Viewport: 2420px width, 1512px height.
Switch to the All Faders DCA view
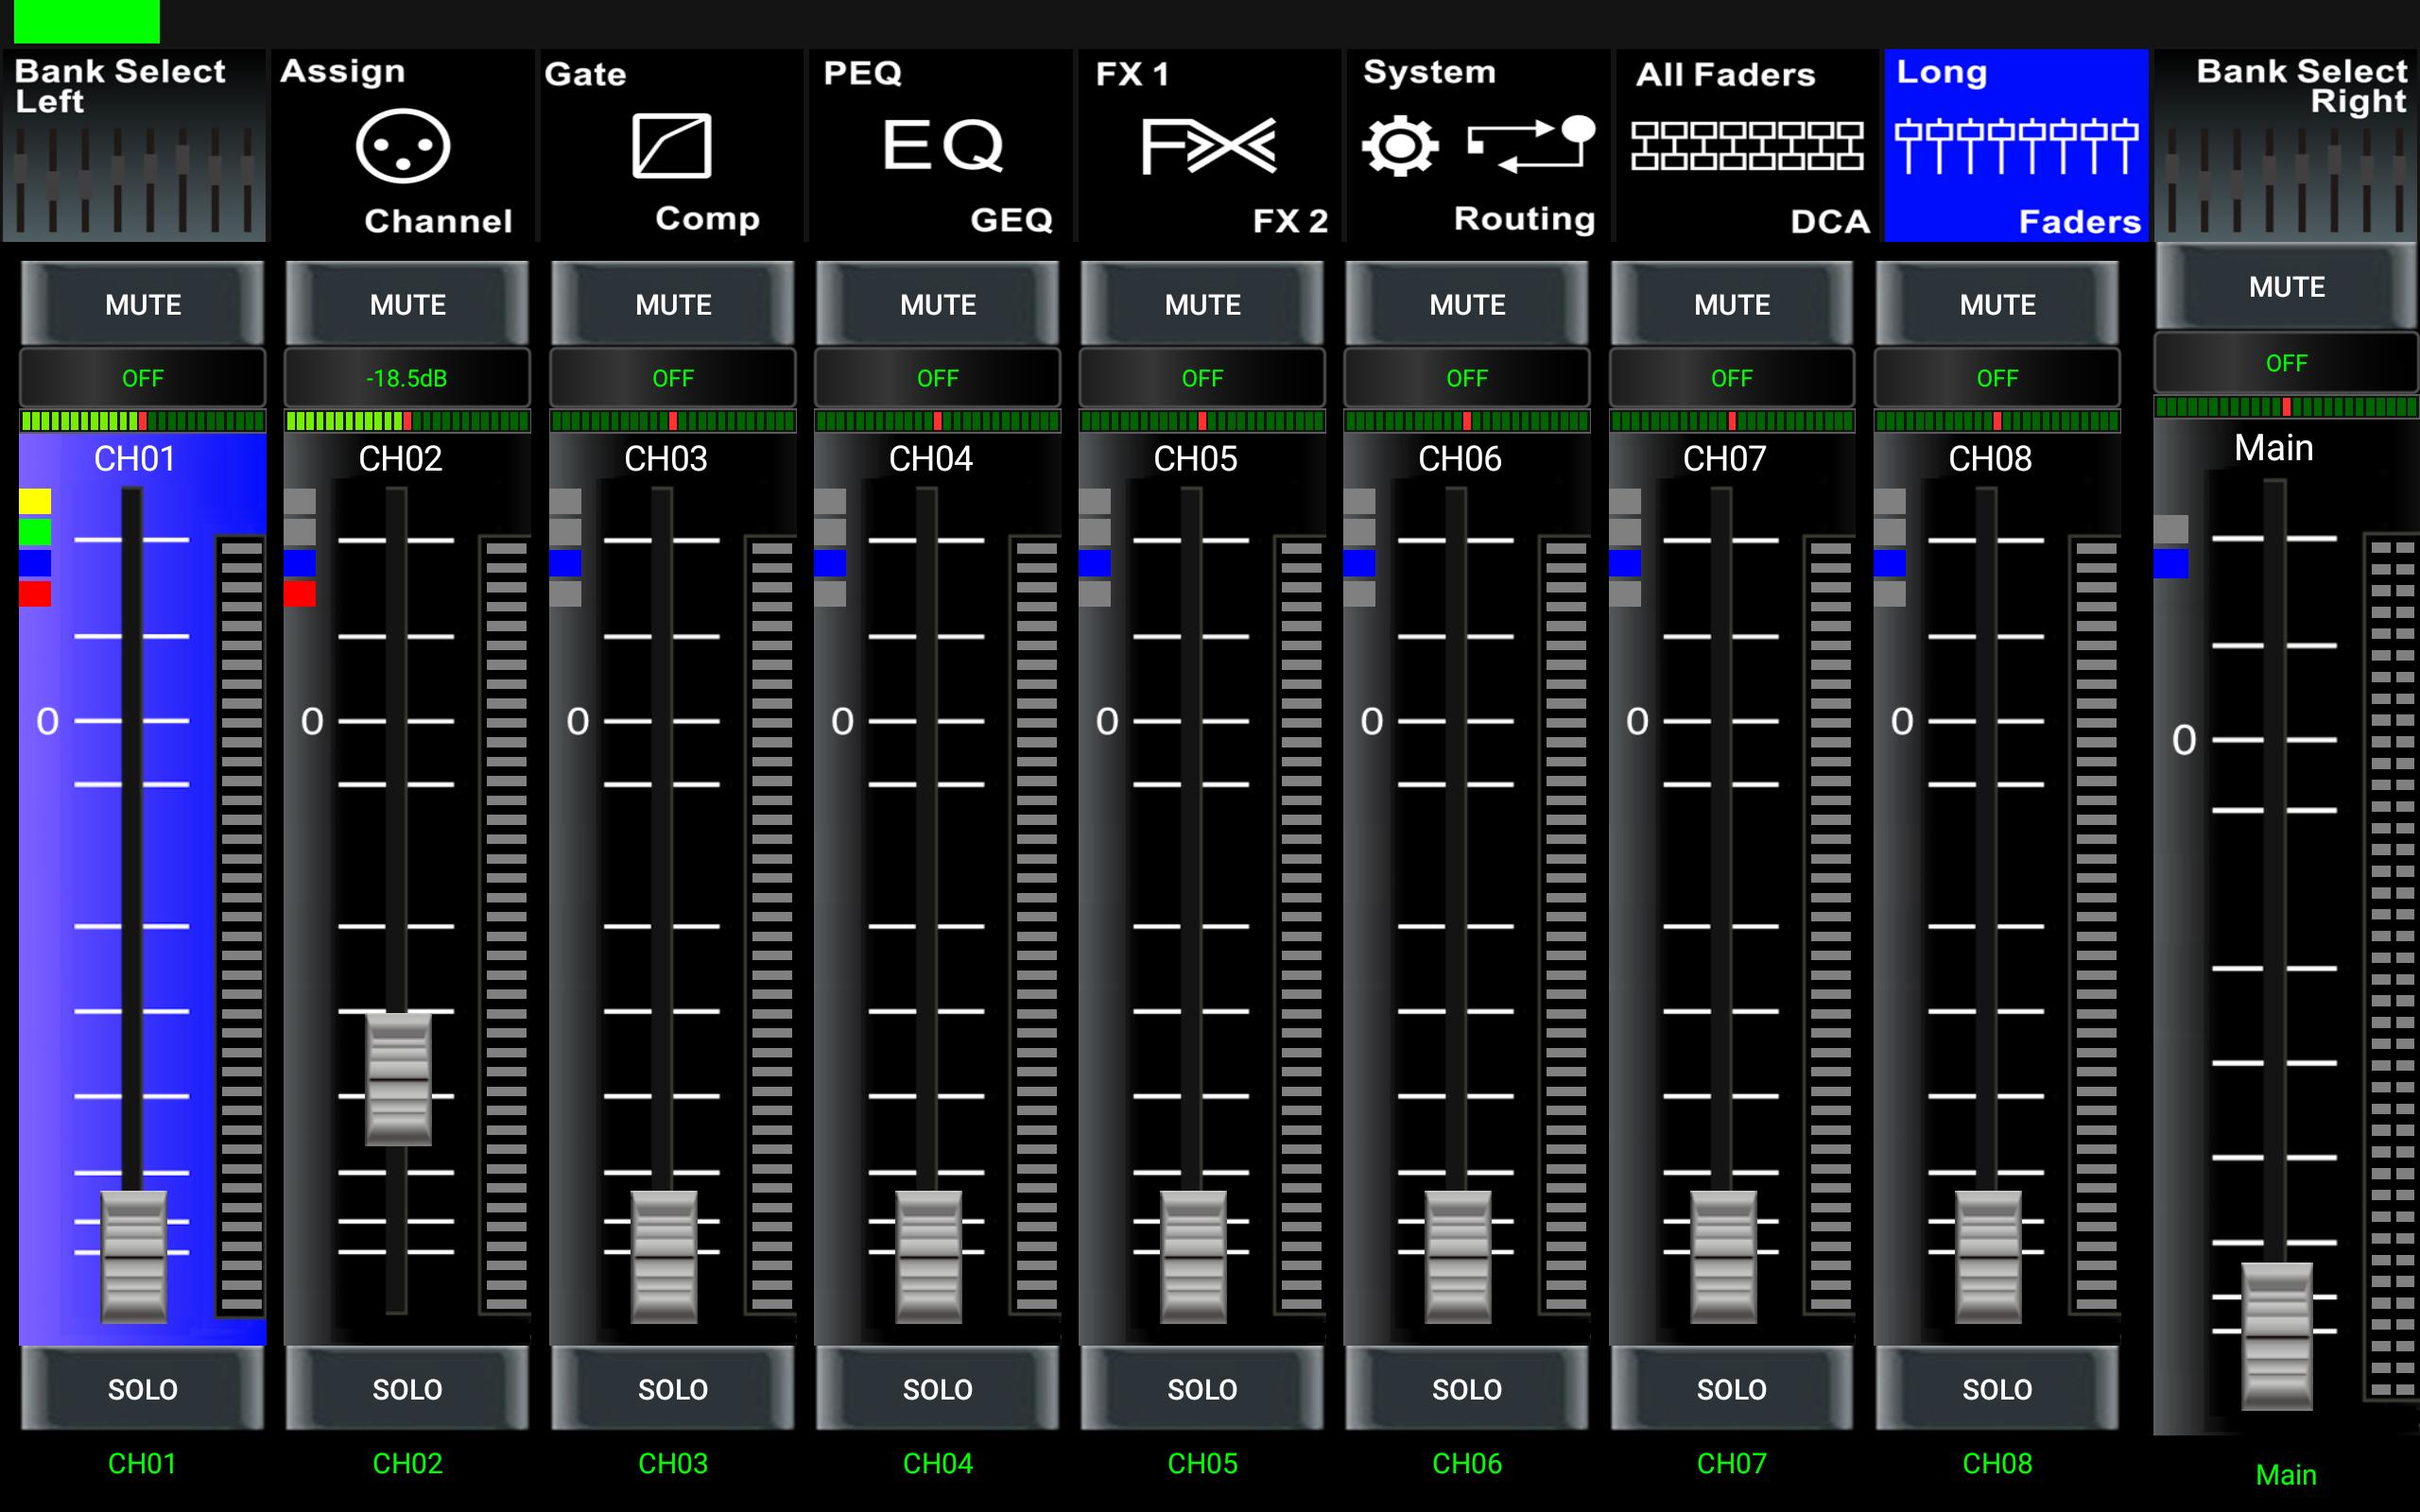click(x=1746, y=146)
